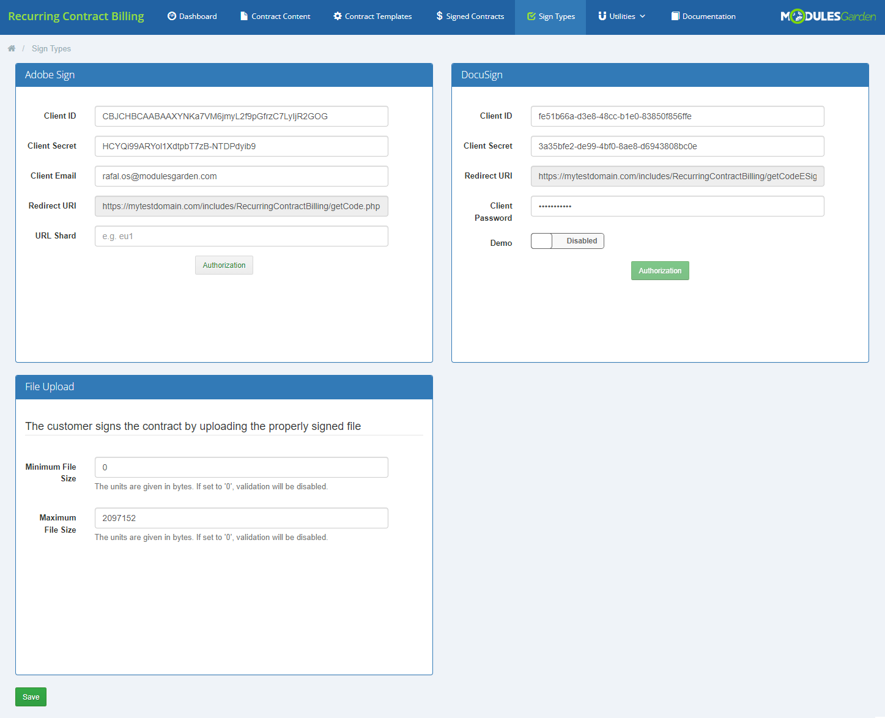Screen dimensions: 885x718
Task: Edit the DocuSign Client Password field
Action: (x=678, y=206)
